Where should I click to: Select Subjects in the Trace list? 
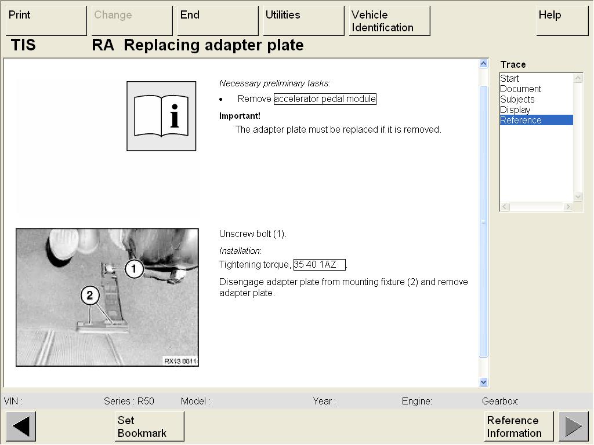pos(517,100)
